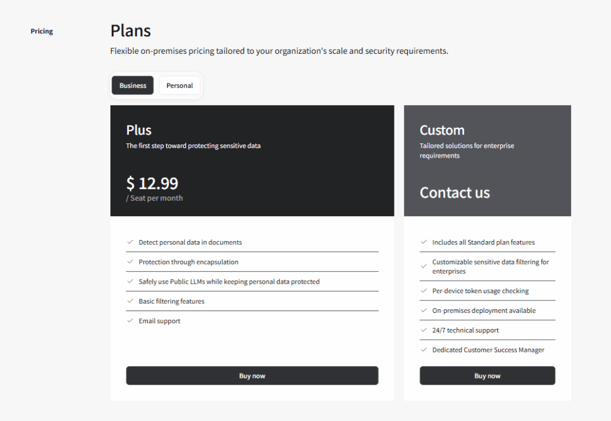The width and height of the screenshot is (611, 421).
Task: Click checkmark next to Per-device token usage
Action: click(x=424, y=291)
